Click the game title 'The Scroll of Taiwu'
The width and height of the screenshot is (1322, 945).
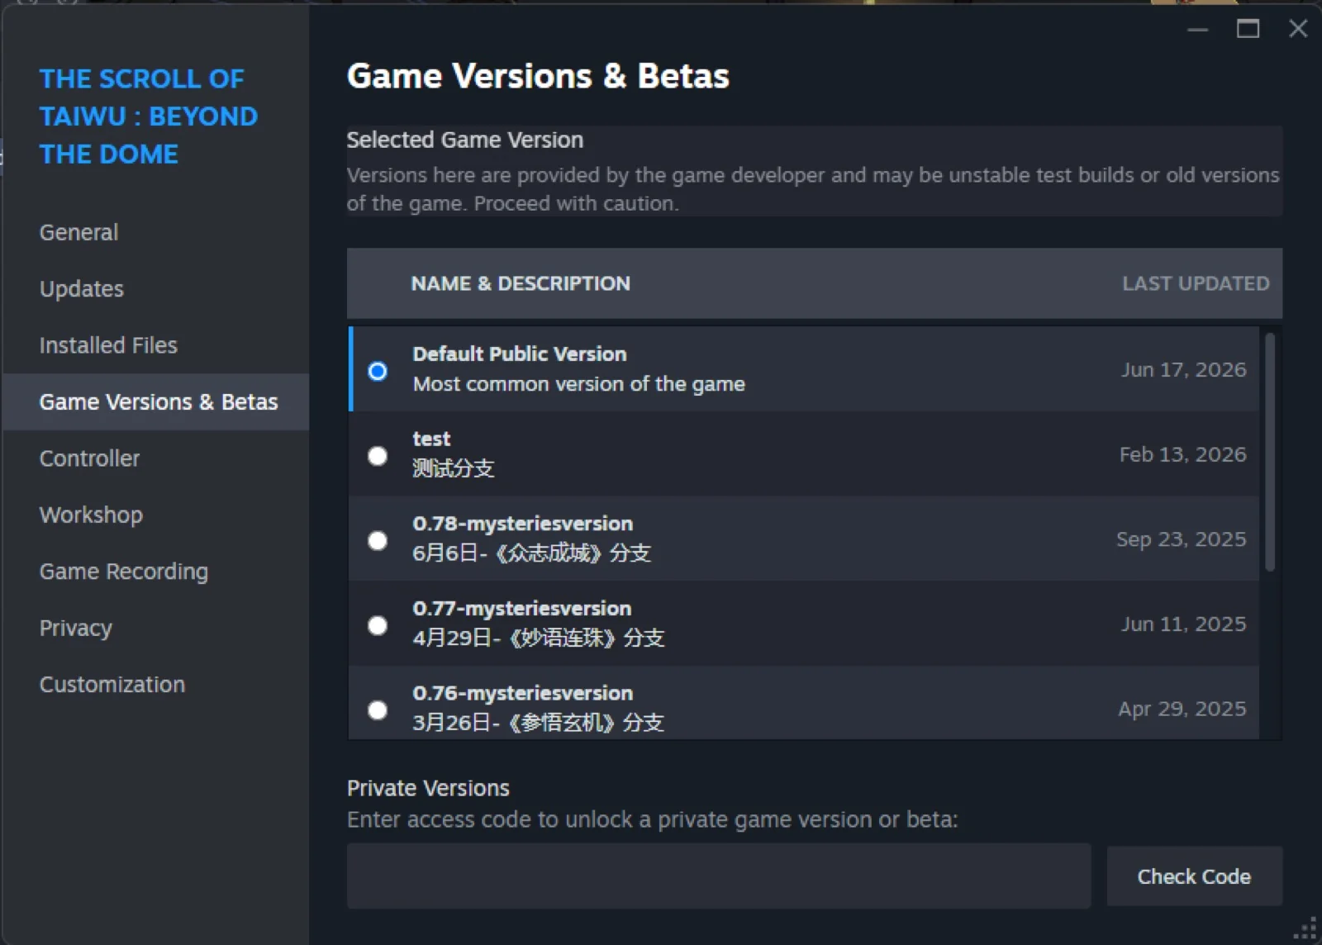pyautogui.click(x=149, y=116)
